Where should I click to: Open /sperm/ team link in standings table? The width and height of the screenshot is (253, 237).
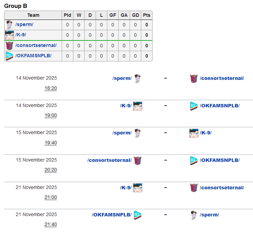click(24, 25)
